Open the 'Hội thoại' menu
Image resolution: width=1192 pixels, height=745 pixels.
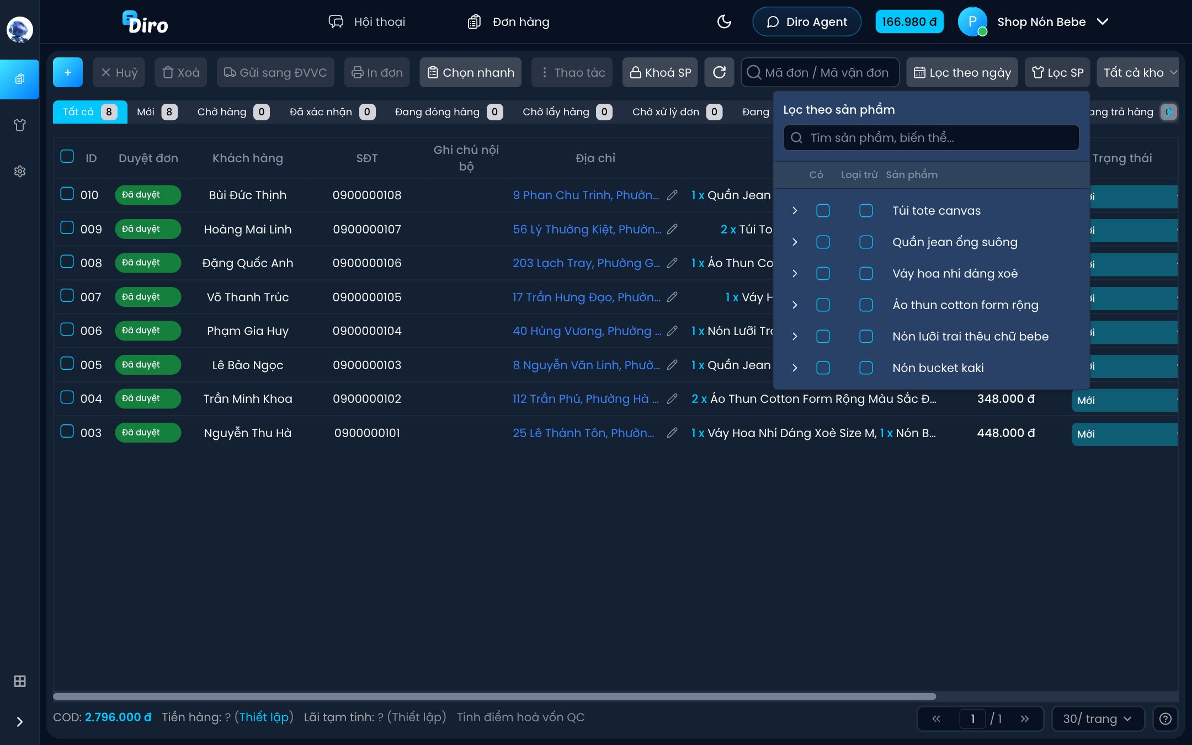click(367, 22)
